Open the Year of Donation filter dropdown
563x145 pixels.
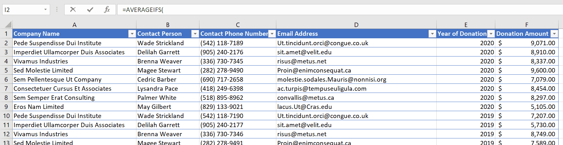point(491,34)
